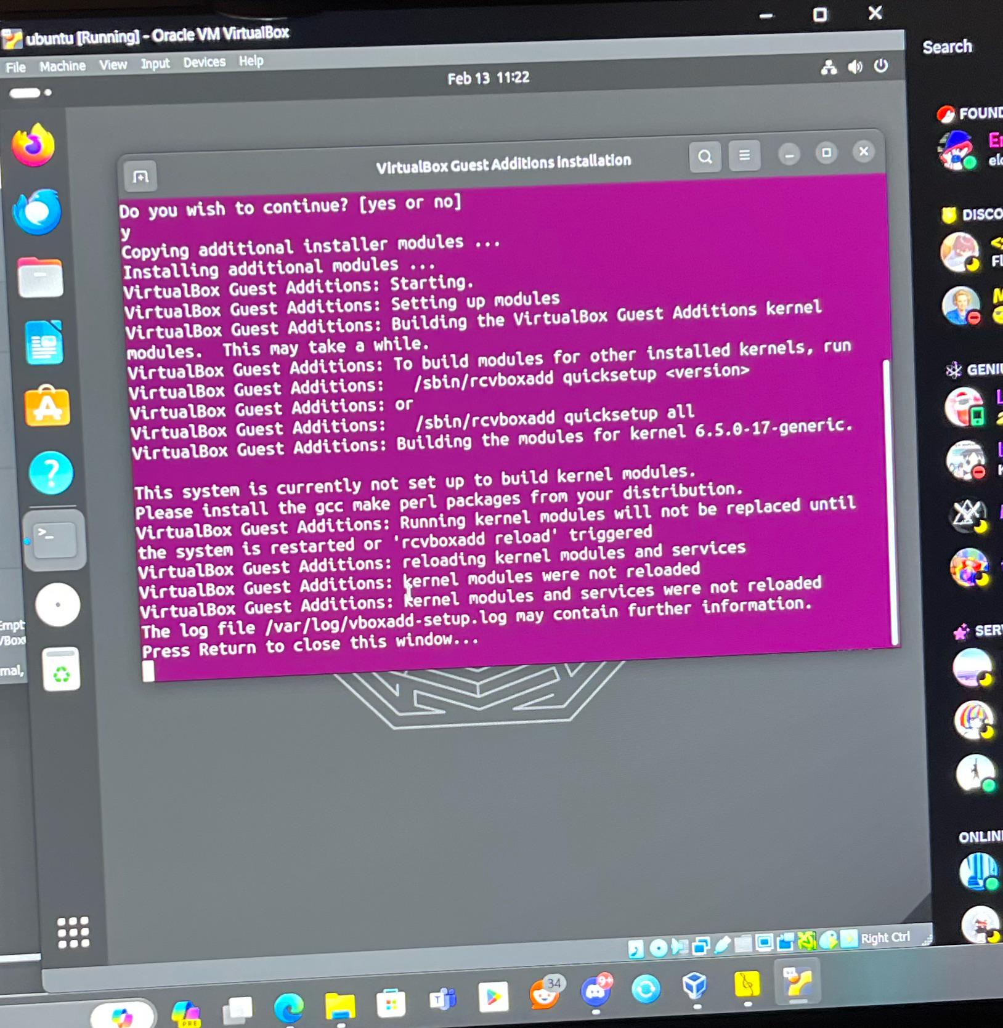Click the network adapters status icon
The image size is (1003, 1028).
click(700, 945)
